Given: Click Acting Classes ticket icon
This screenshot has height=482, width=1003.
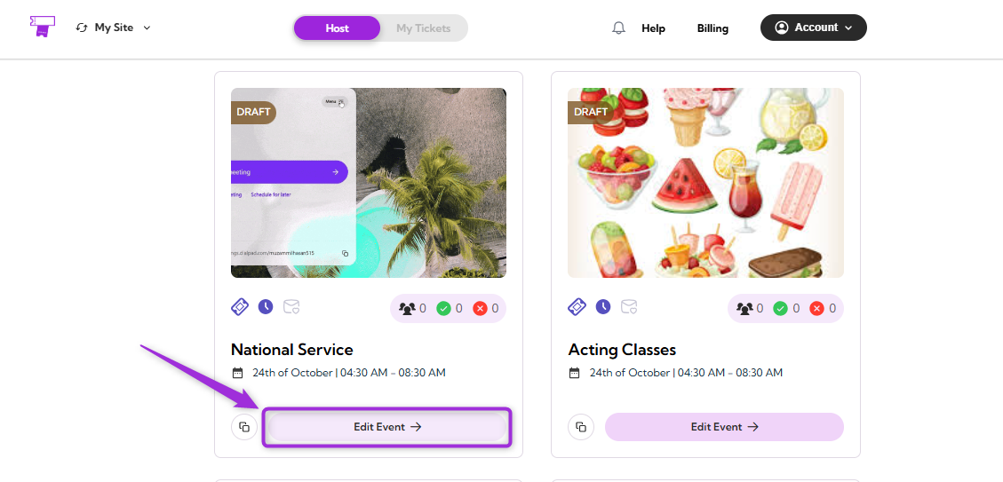Looking at the screenshot, I should (x=577, y=307).
